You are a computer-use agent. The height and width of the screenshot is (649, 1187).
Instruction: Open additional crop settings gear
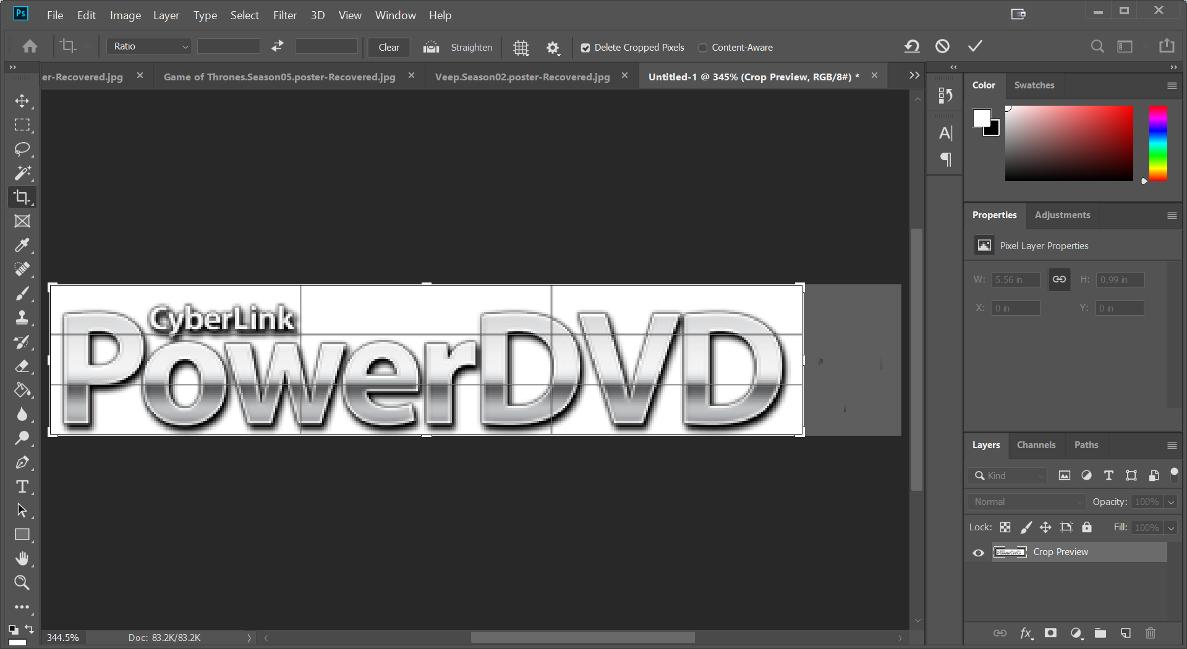click(x=553, y=48)
